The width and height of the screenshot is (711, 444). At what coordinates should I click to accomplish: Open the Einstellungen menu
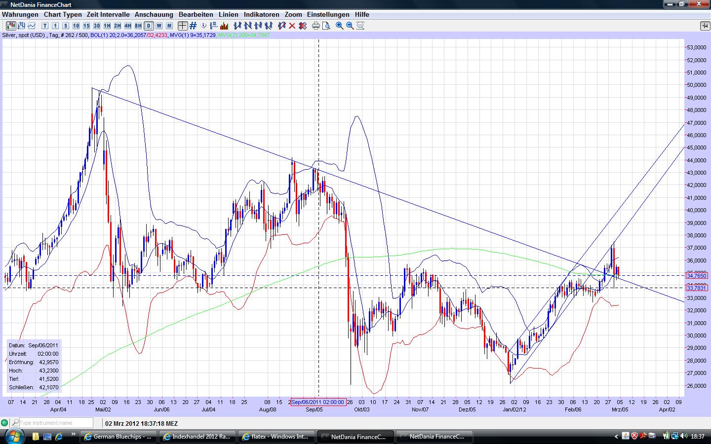(328, 14)
